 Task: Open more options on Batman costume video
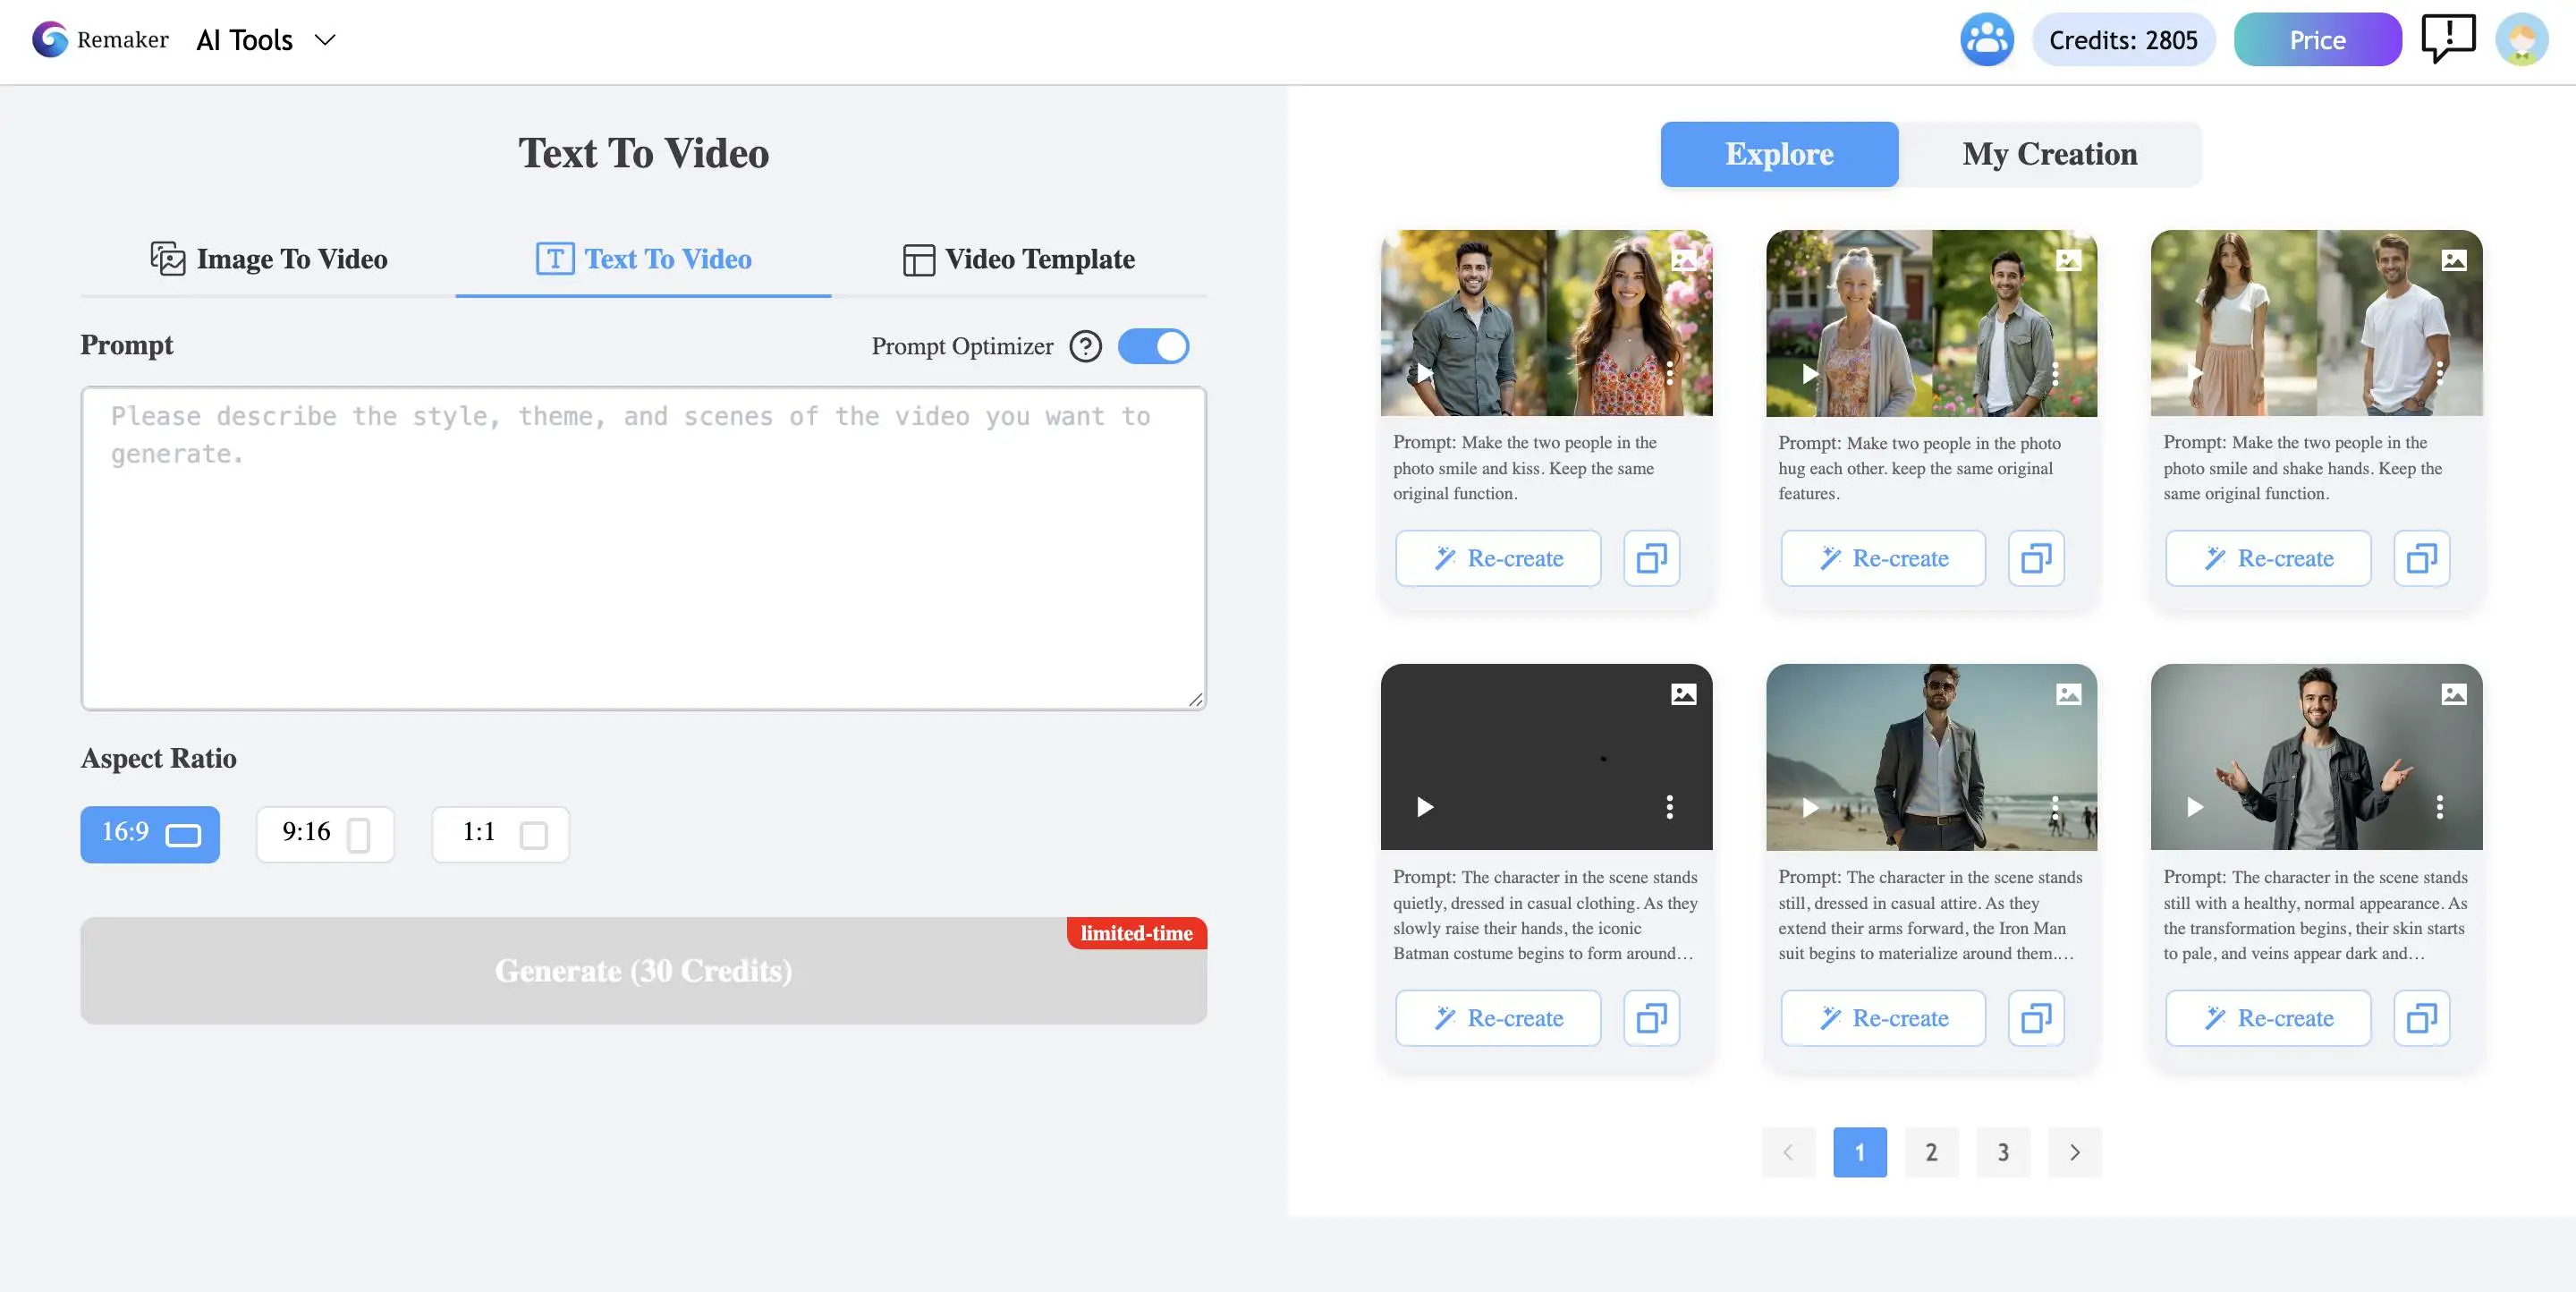tap(1669, 807)
